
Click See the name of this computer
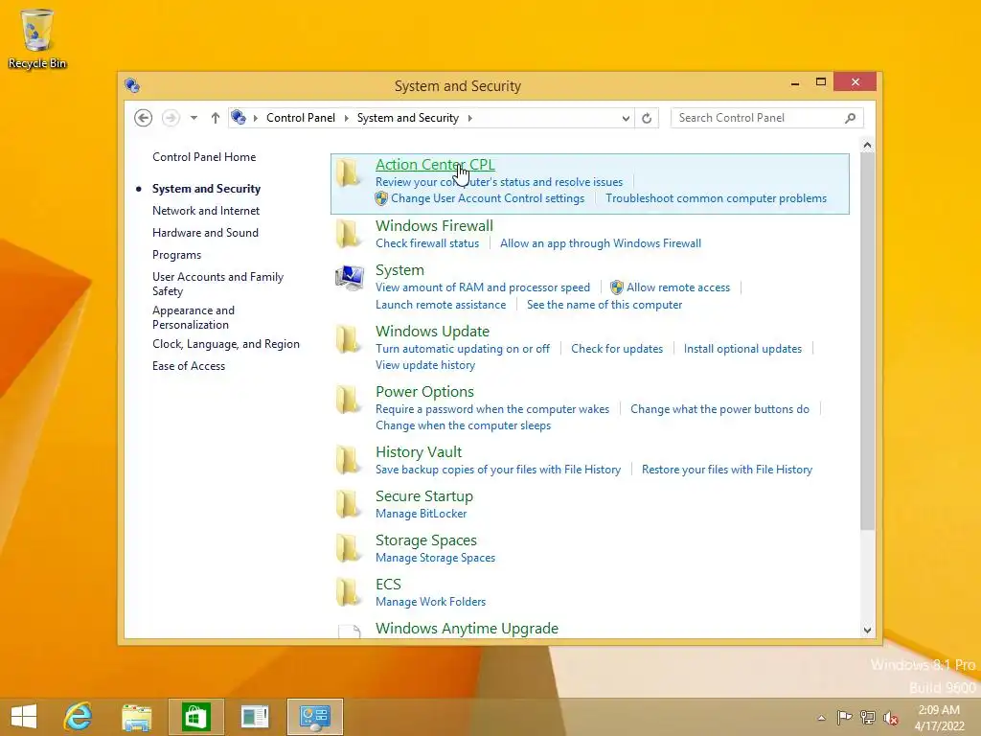605,305
